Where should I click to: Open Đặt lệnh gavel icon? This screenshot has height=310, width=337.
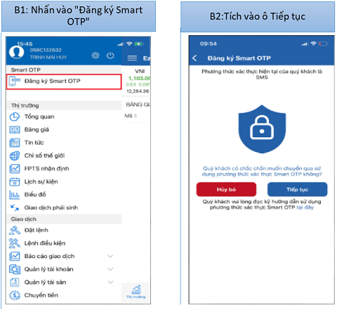[15, 230]
